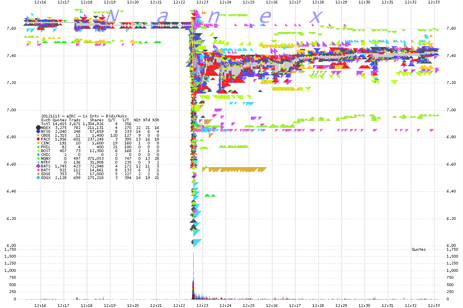
Task: Click the NYSE blue circle legend marker
Action: point(38,131)
